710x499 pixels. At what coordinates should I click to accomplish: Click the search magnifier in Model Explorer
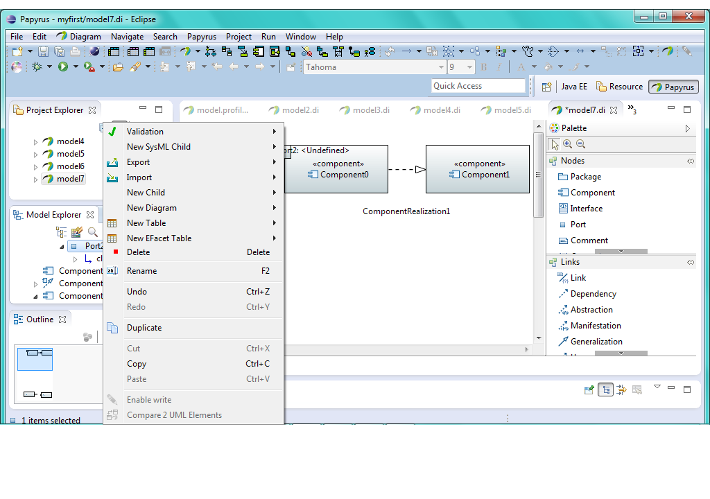92,232
